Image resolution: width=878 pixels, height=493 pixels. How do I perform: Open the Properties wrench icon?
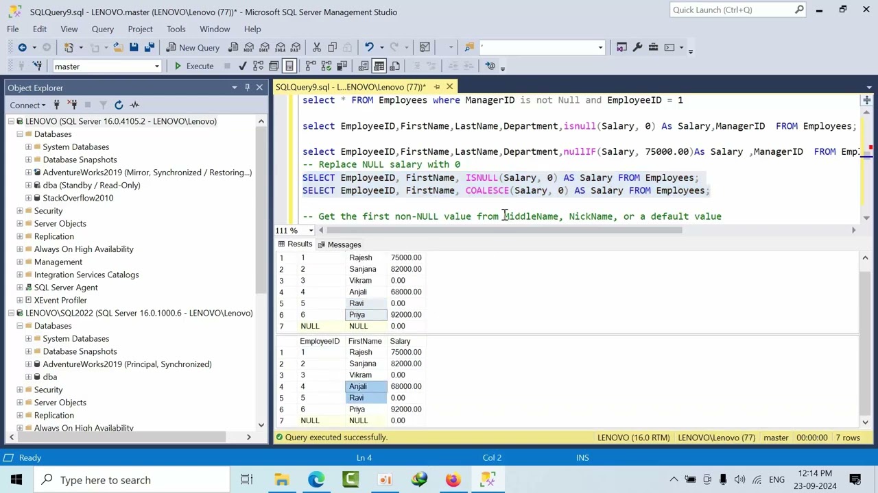click(637, 47)
